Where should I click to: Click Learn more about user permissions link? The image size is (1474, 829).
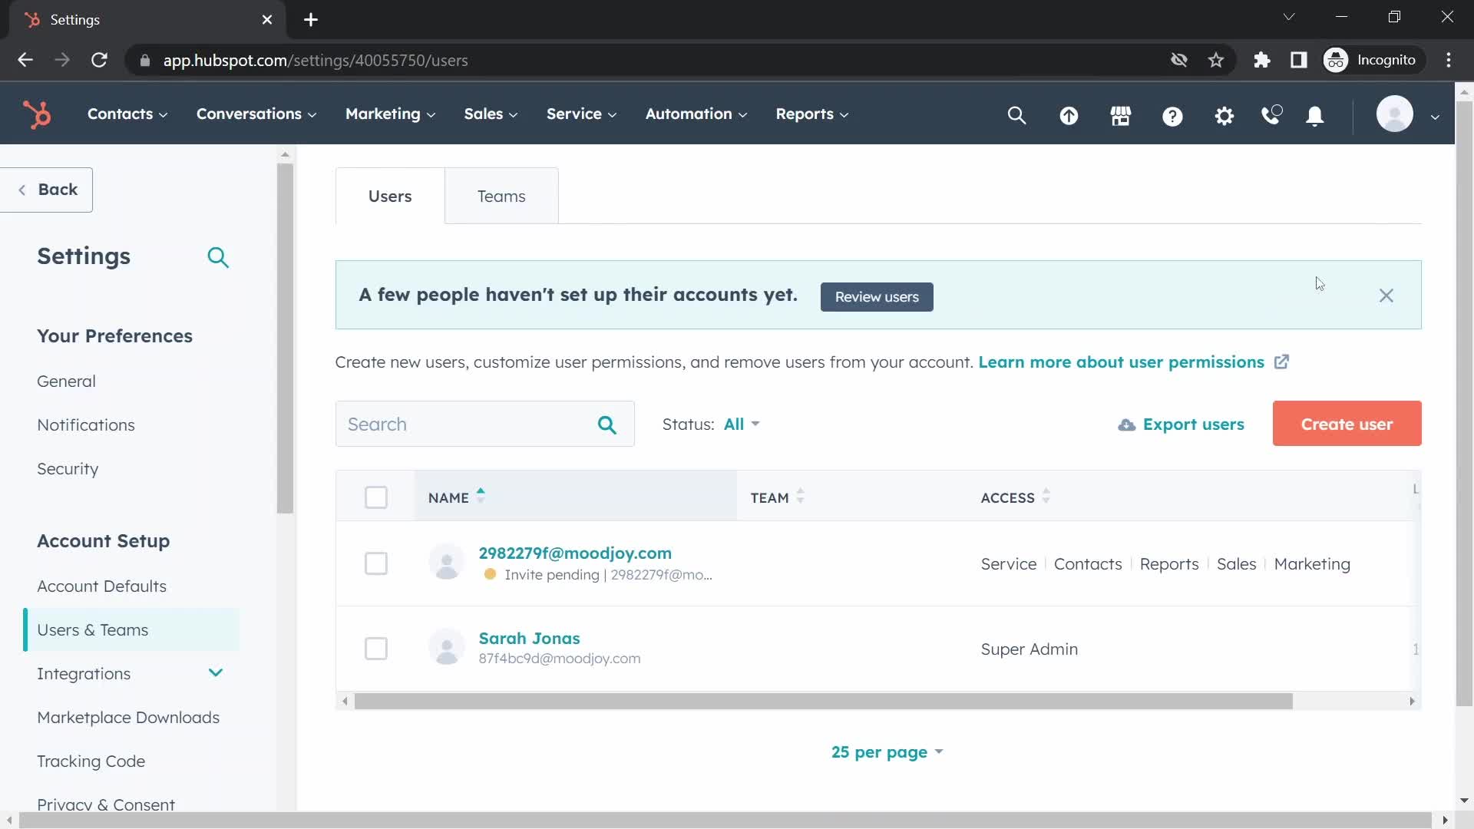(x=1121, y=362)
